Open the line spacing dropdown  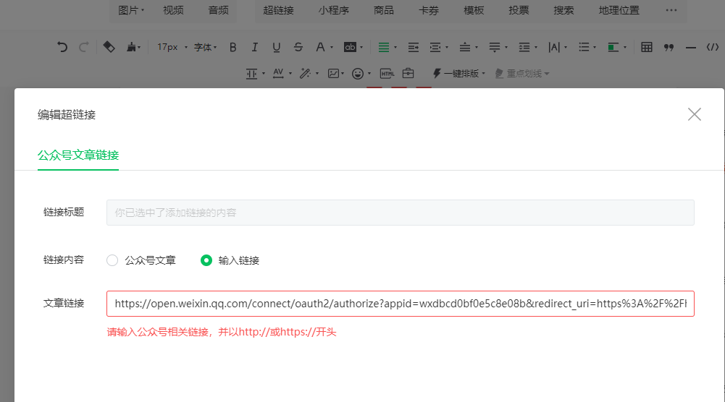[x=527, y=47]
